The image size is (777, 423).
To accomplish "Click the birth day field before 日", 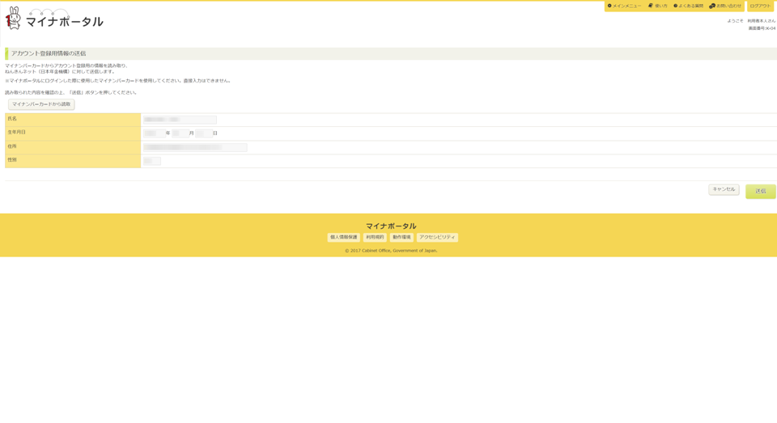I will pyautogui.click(x=204, y=133).
